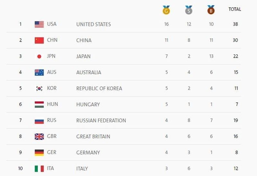Viewport: 257px width, 176px height.
Task: Click the Republic of Korea flag
Action: pos(39,88)
